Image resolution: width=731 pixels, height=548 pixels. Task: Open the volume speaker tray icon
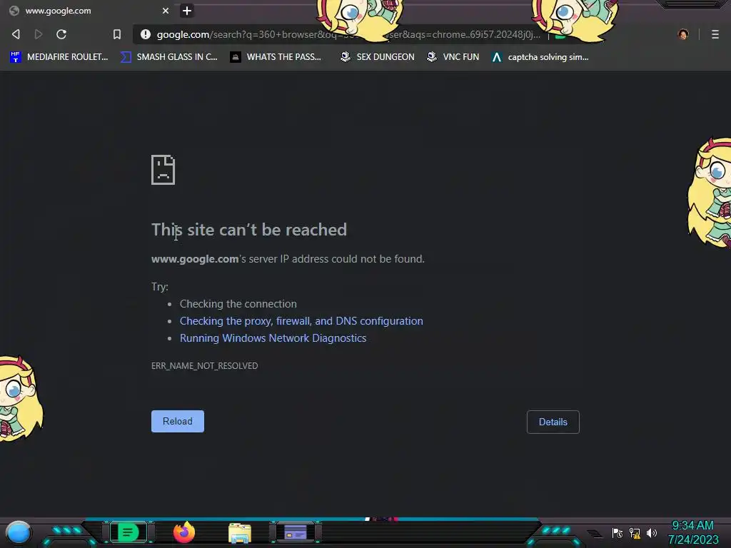pyautogui.click(x=652, y=533)
